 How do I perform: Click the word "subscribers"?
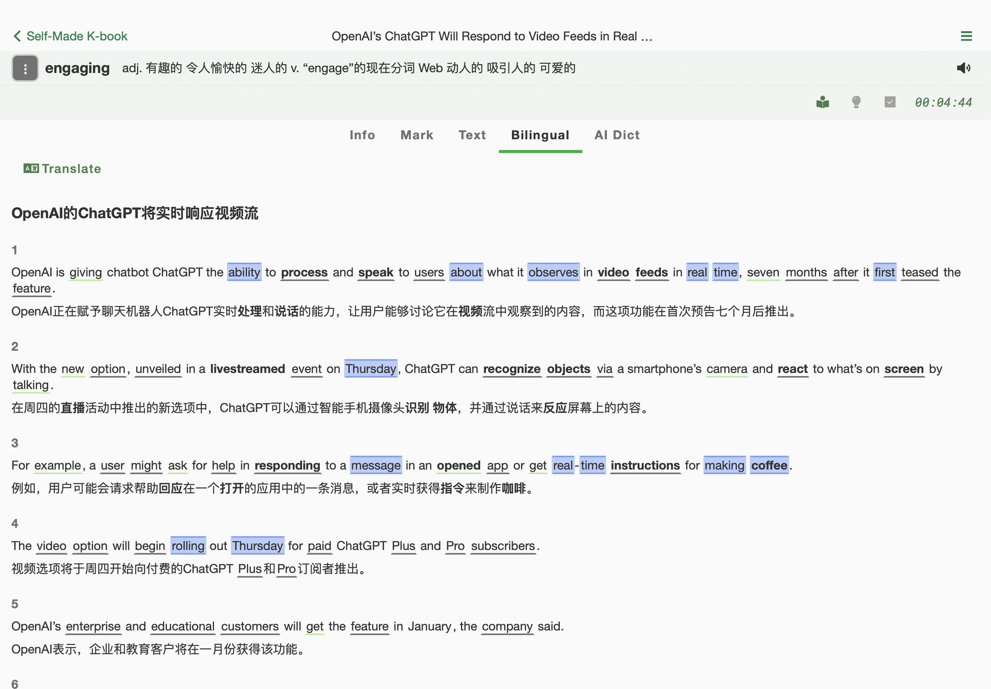click(x=503, y=546)
